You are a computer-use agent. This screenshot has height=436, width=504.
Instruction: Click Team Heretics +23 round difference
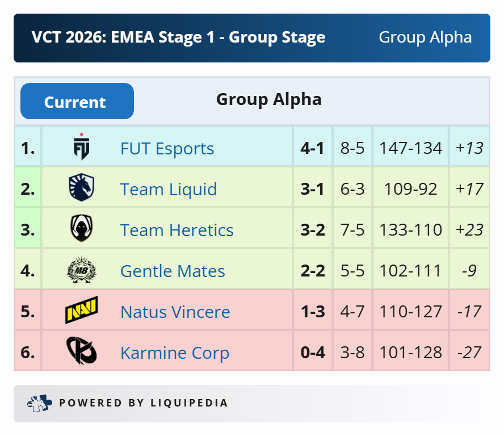click(469, 230)
